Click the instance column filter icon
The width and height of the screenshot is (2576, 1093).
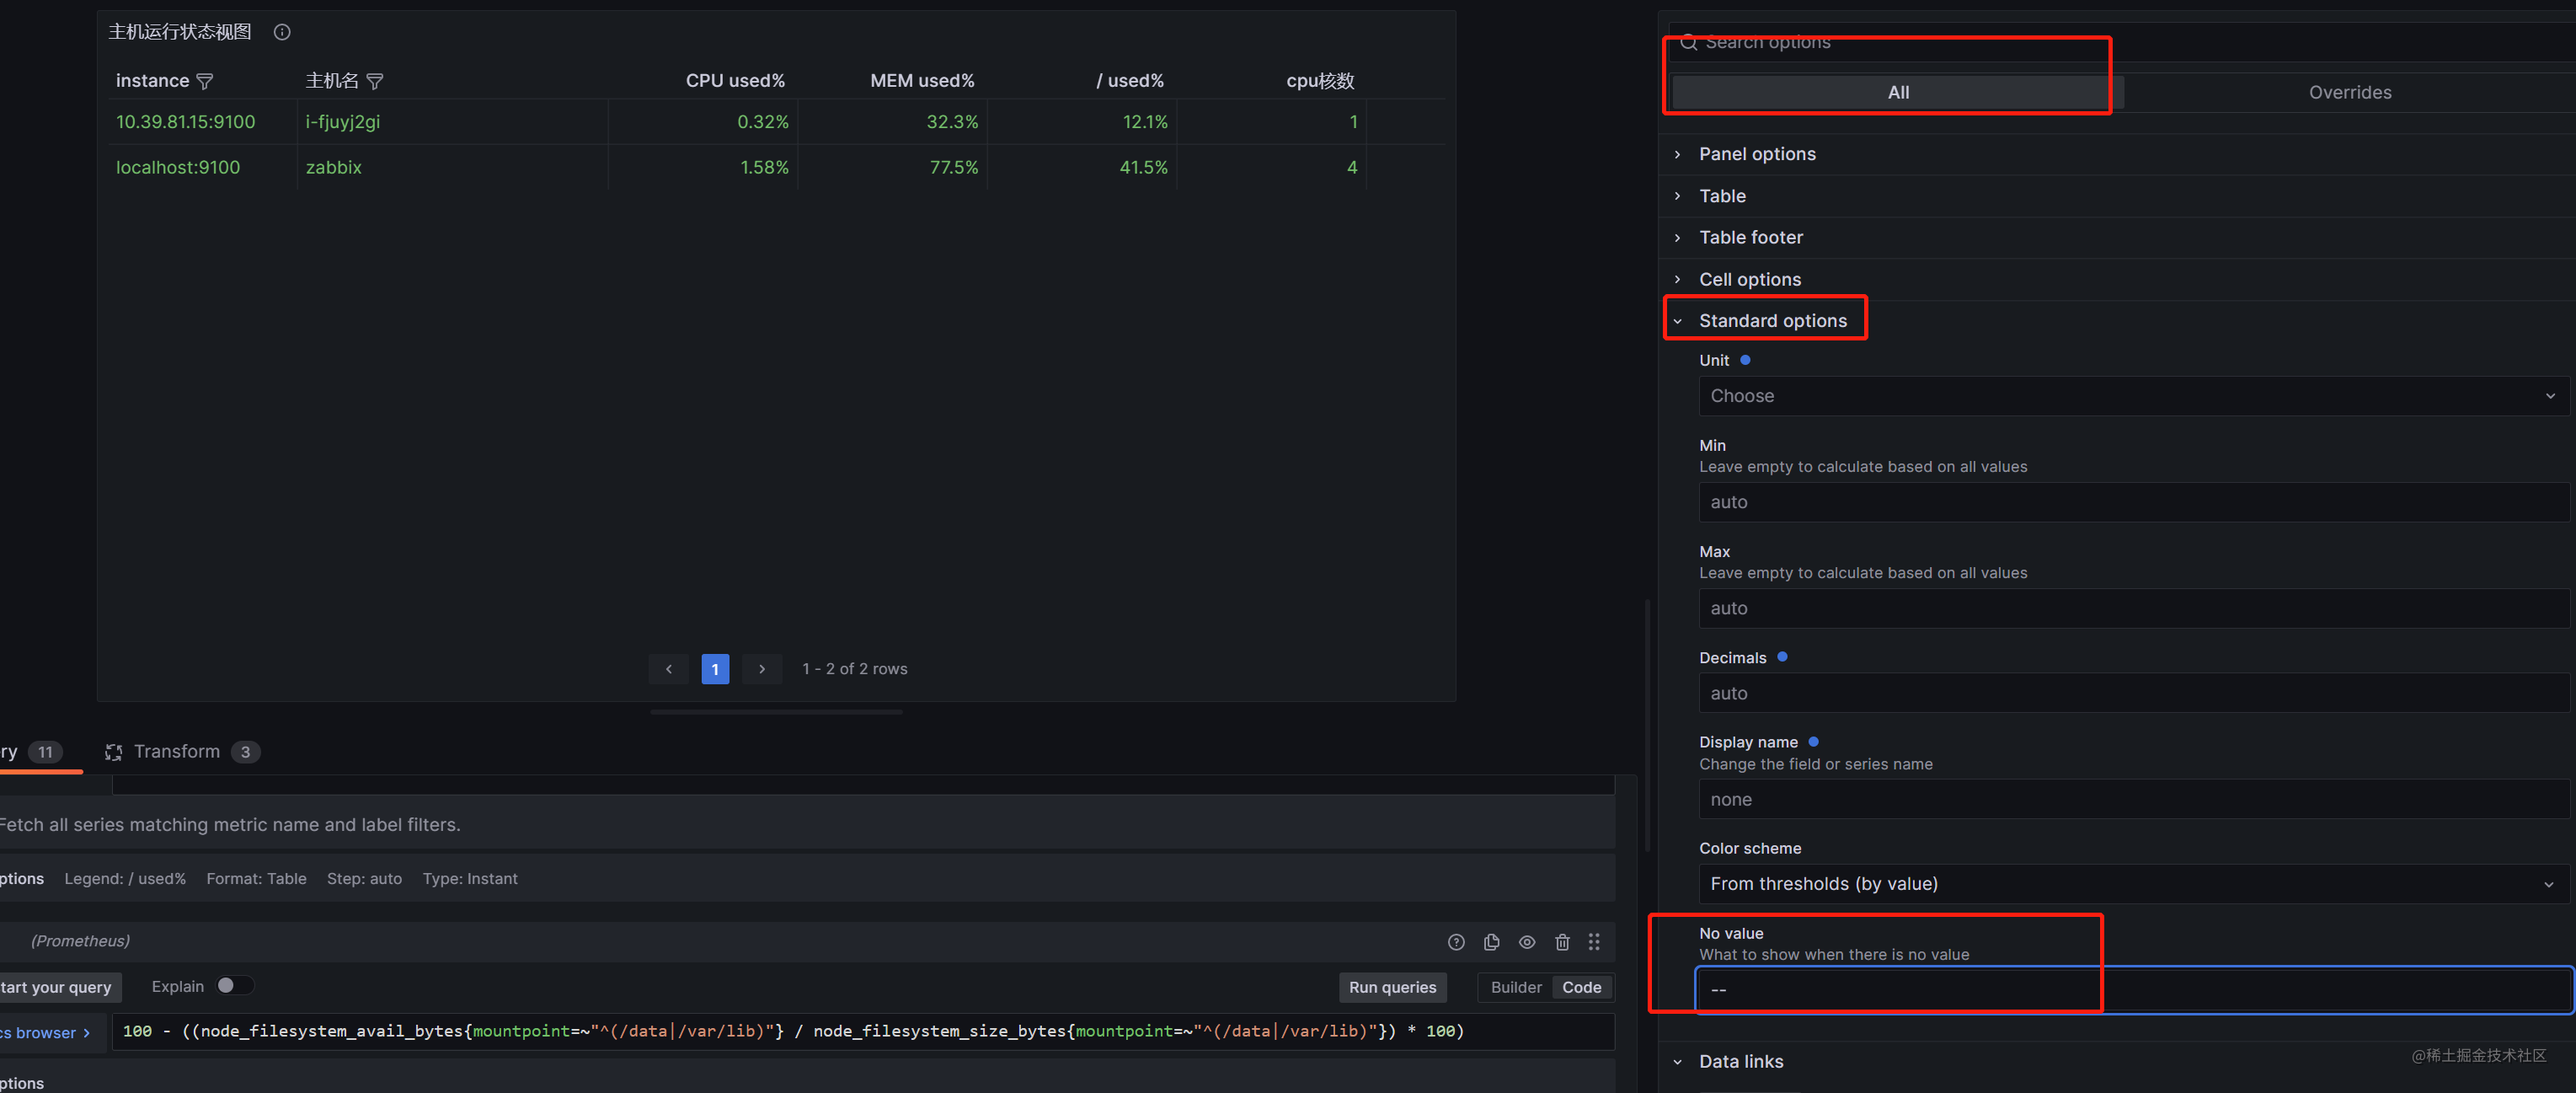205,81
